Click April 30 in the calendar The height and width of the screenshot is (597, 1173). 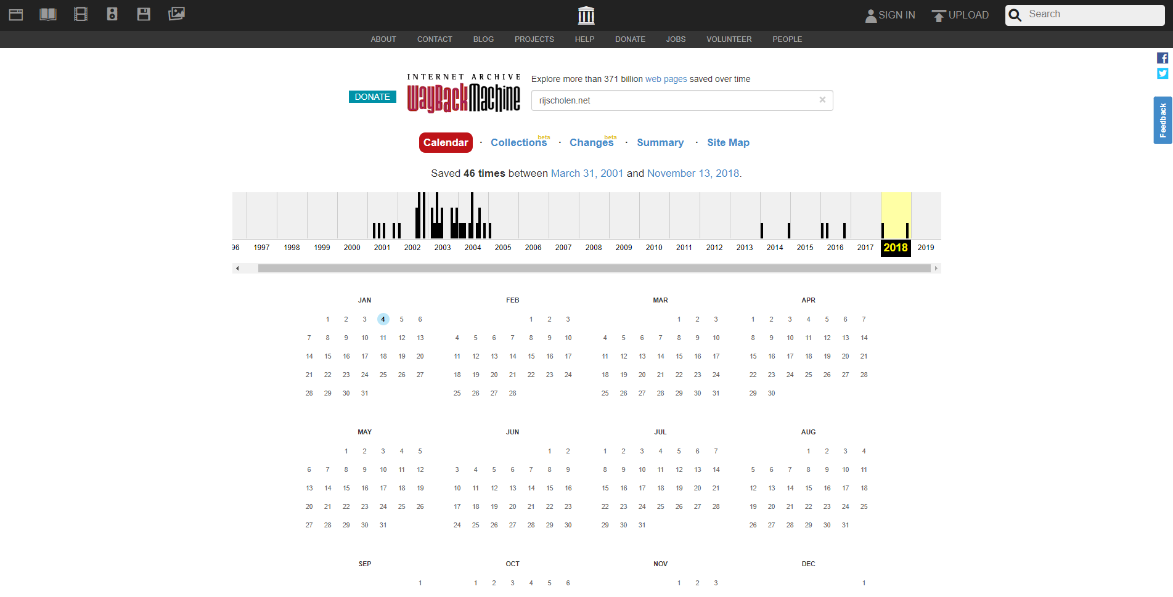coord(772,393)
